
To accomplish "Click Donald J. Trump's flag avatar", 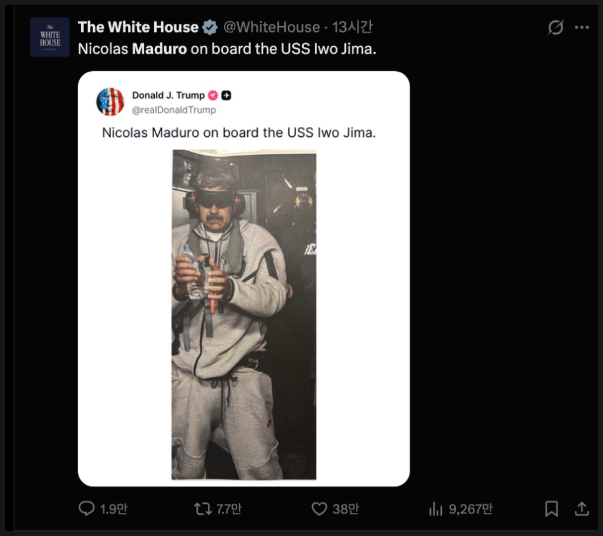I will [110, 102].
